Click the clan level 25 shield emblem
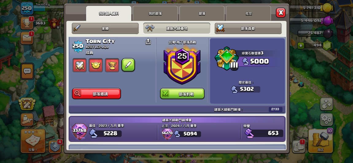This screenshot has height=163, width=353. (182, 66)
